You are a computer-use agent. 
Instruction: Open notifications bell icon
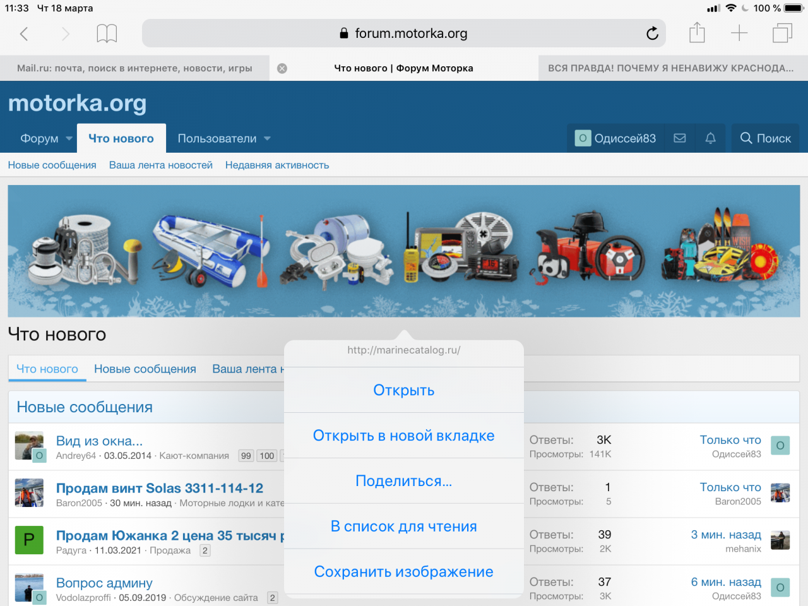coord(710,138)
